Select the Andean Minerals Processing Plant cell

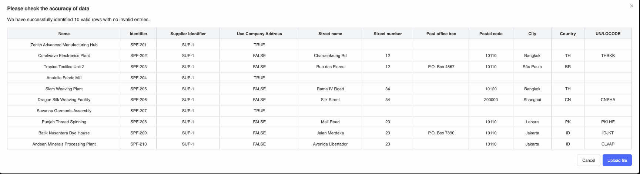[x=64, y=144]
